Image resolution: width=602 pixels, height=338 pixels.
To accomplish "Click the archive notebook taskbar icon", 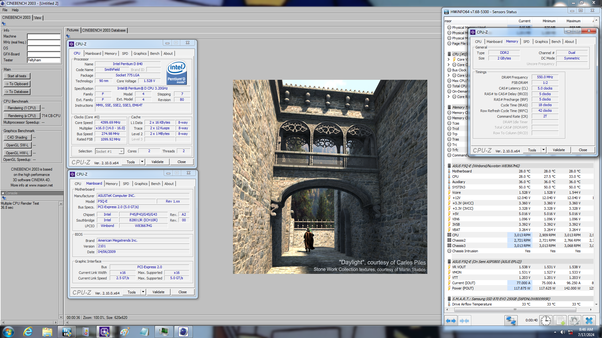I will 86,331.
